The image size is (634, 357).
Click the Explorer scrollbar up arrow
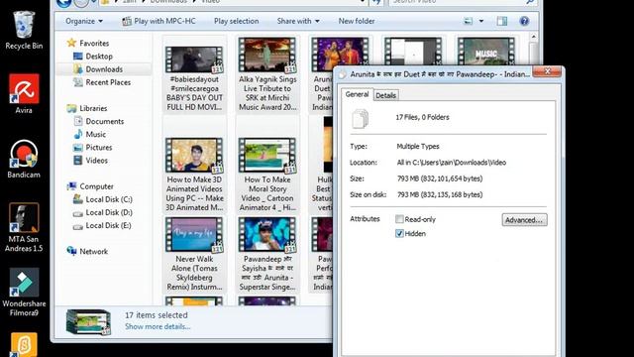pos(533,38)
